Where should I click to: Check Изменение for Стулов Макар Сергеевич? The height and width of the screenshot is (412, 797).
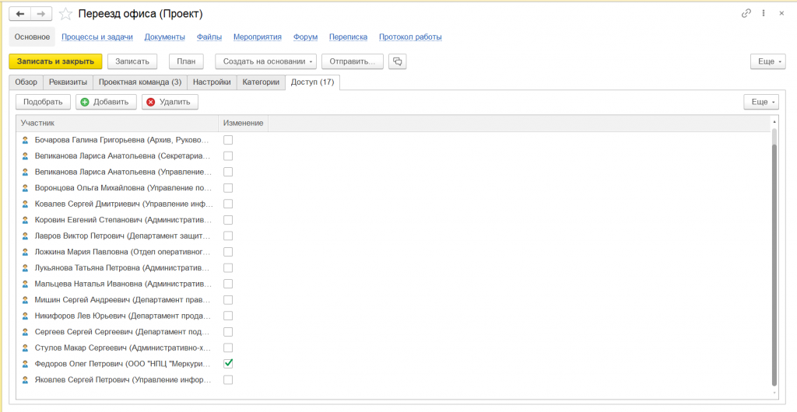pyautogui.click(x=228, y=347)
